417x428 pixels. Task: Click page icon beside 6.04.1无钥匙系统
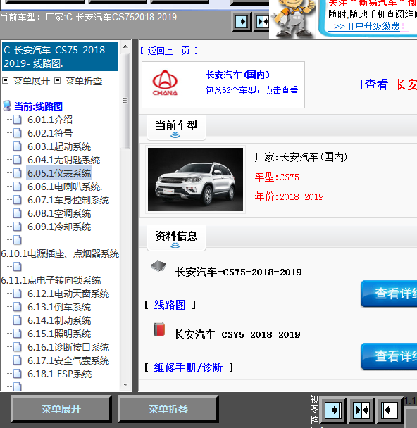point(18,160)
